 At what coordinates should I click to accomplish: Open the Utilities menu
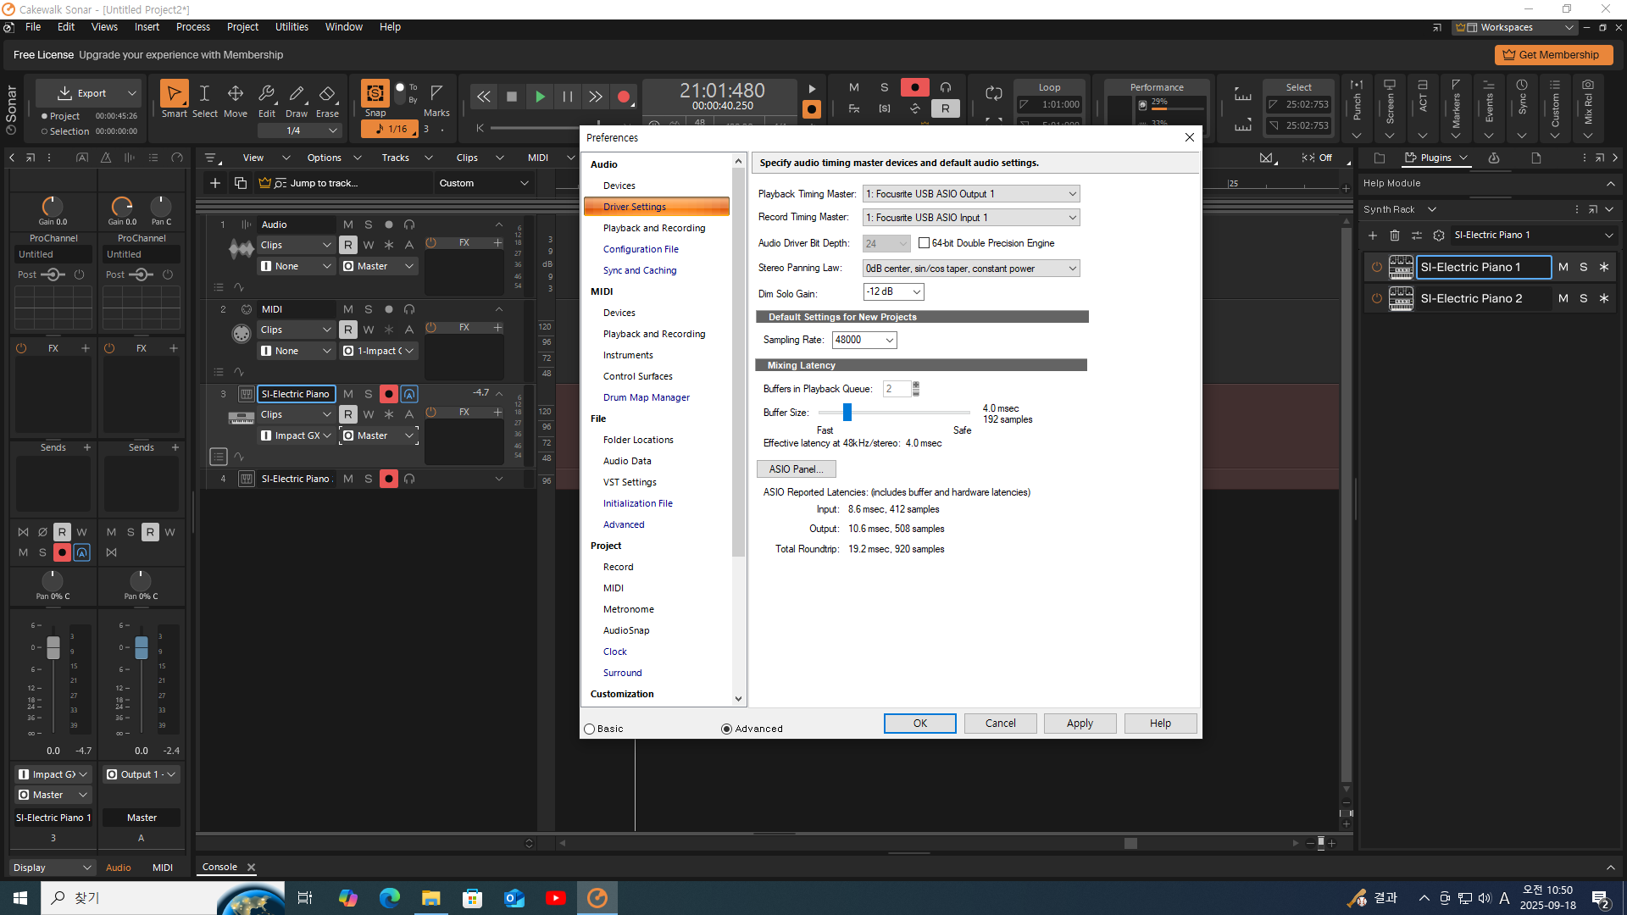(x=292, y=27)
